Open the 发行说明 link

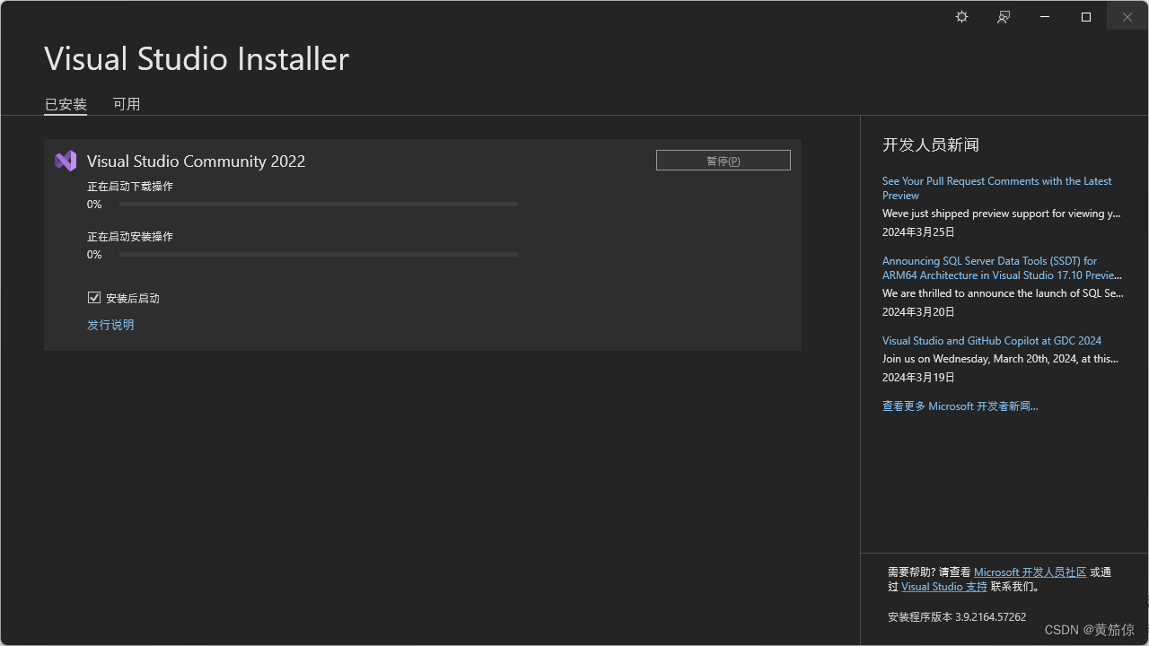point(110,325)
